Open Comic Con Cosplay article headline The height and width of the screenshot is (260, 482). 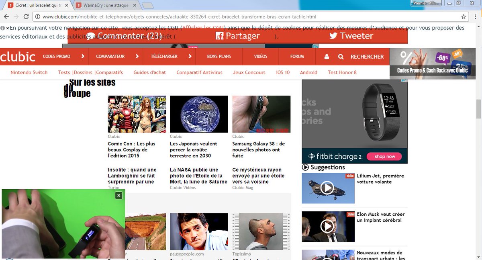(132, 149)
